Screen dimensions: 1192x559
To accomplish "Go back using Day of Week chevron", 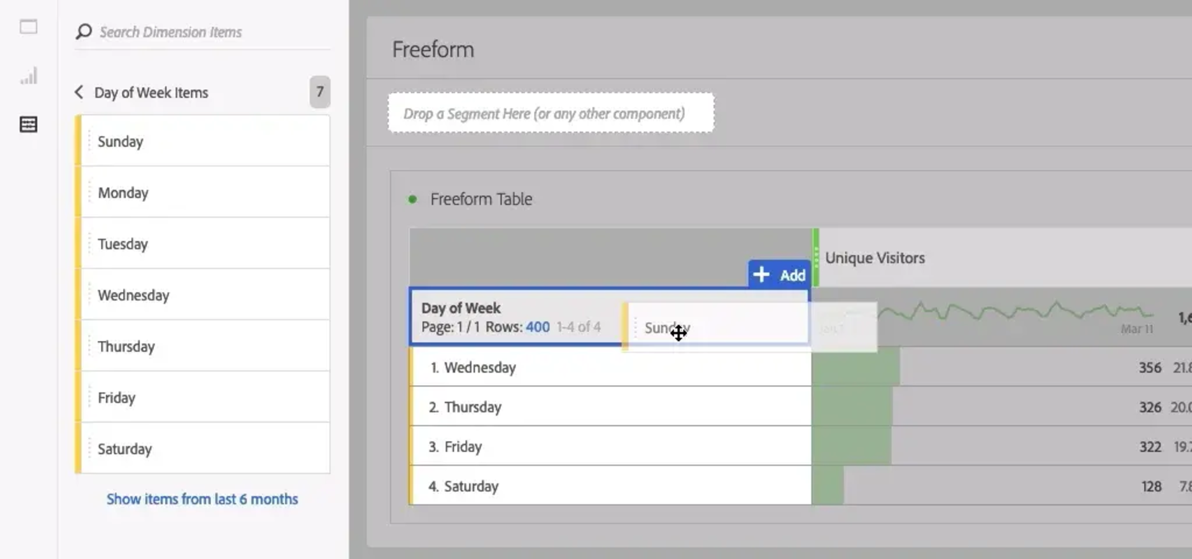I will click(x=79, y=93).
